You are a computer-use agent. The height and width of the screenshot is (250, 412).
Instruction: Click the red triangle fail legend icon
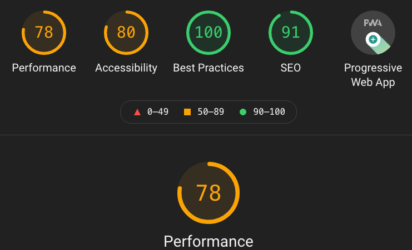[137, 112]
